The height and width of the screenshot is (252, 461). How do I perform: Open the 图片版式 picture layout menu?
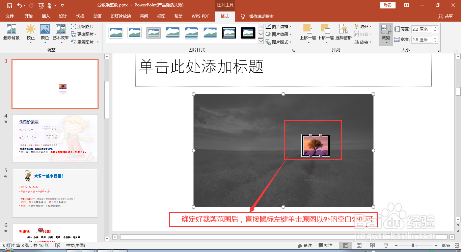tap(279, 42)
